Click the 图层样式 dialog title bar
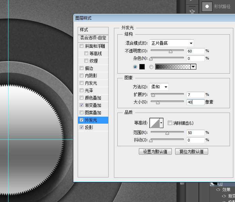235x202 pixels. click(154, 18)
